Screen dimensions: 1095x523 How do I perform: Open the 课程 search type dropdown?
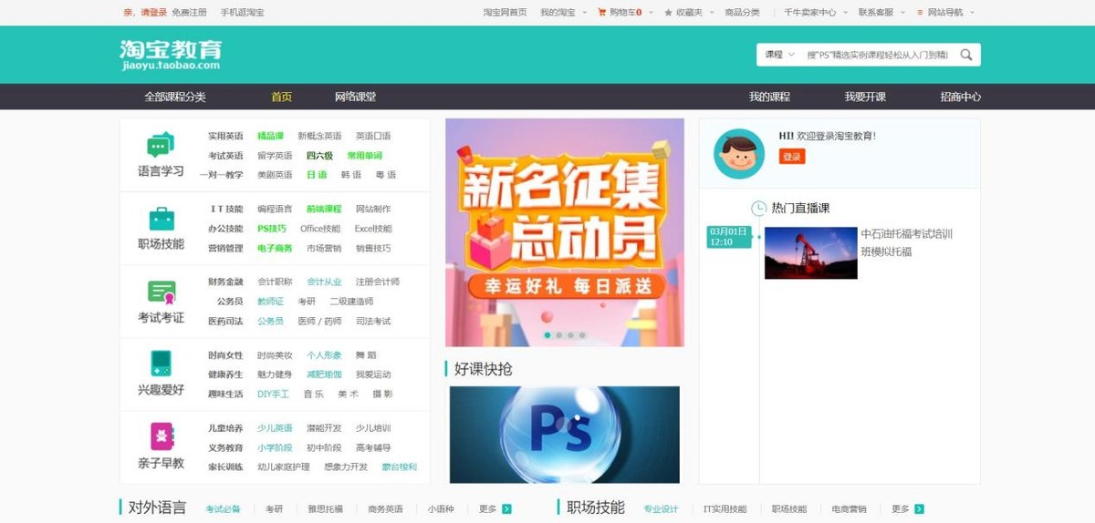click(779, 55)
